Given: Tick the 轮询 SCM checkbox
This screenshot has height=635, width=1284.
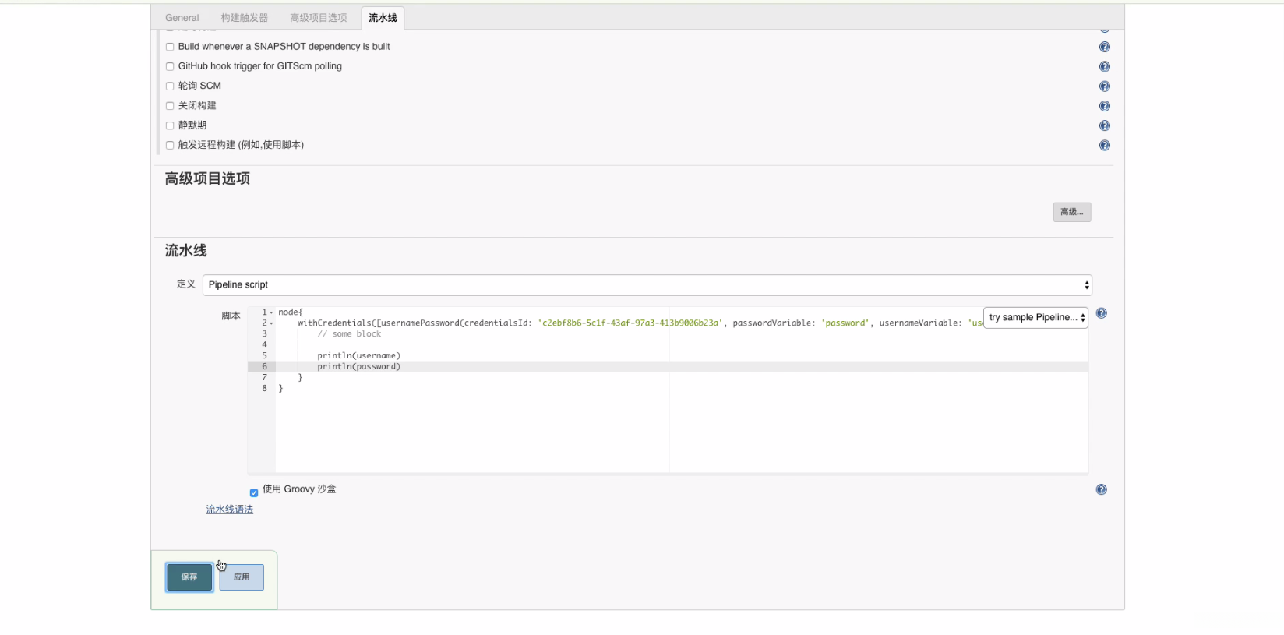Looking at the screenshot, I should [x=170, y=86].
